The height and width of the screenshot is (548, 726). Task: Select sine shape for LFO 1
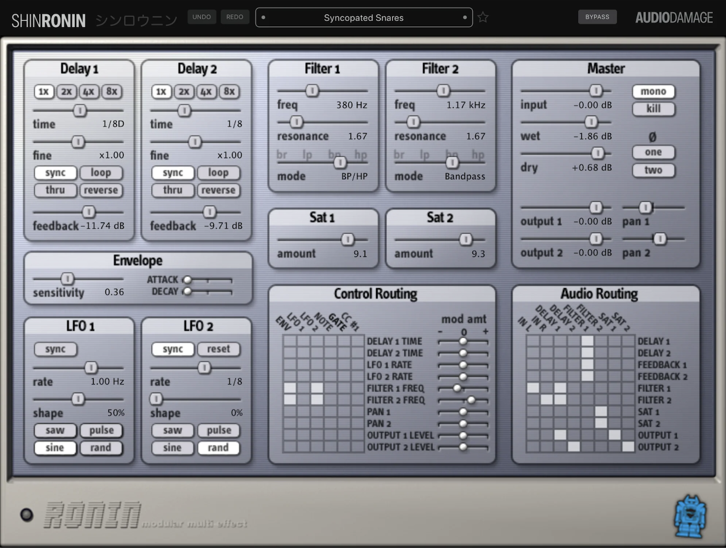(x=56, y=448)
